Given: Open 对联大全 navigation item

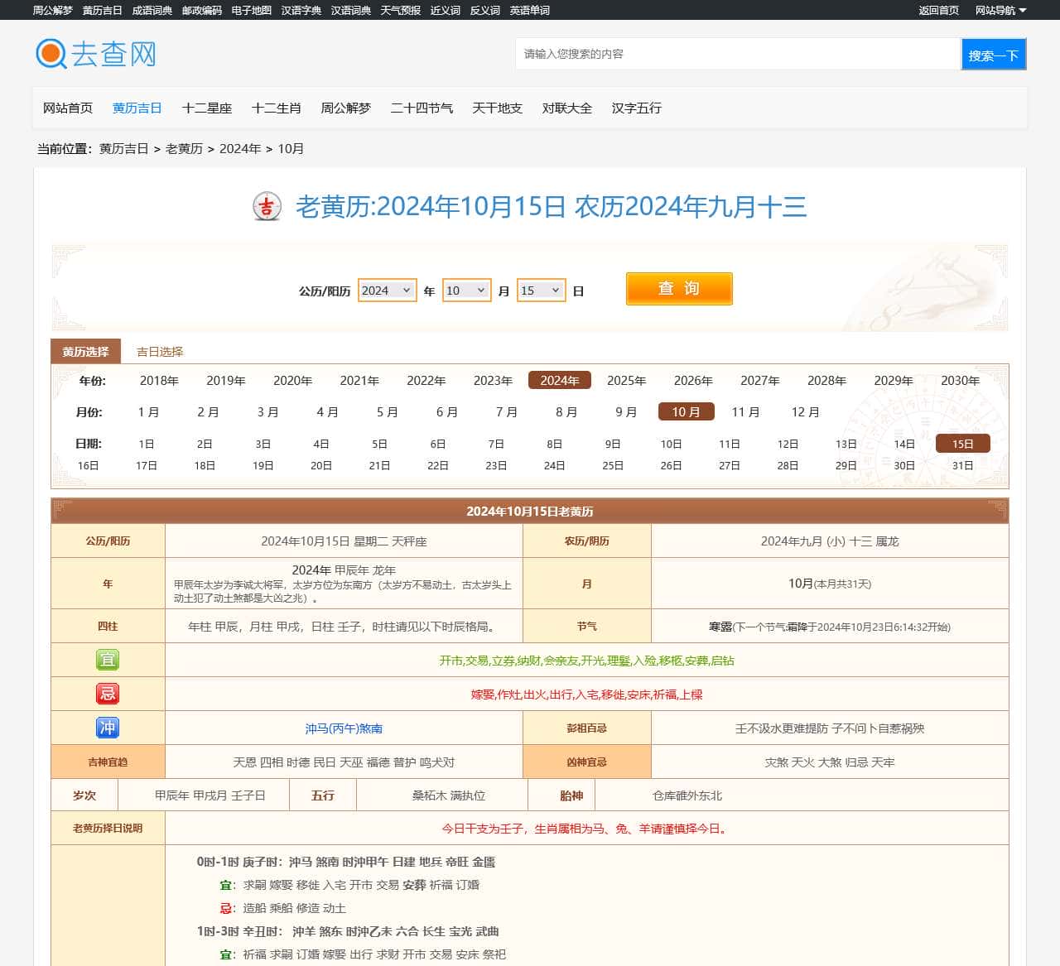Looking at the screenshot, I should click(x=567, y=108).
